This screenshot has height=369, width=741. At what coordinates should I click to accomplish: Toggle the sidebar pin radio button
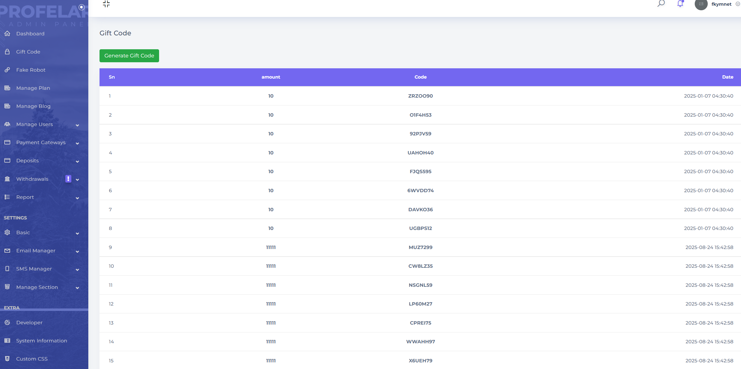point(81,7)
